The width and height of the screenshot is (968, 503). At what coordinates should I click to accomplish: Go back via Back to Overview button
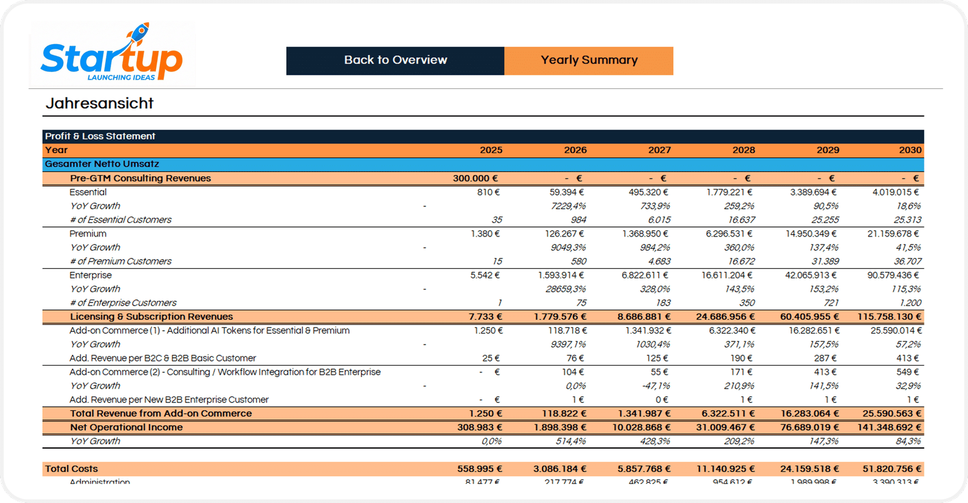click(x=395, y=61)
